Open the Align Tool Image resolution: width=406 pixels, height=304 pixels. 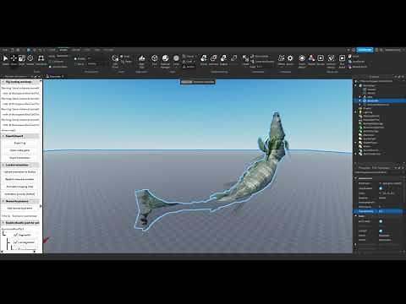141,61
